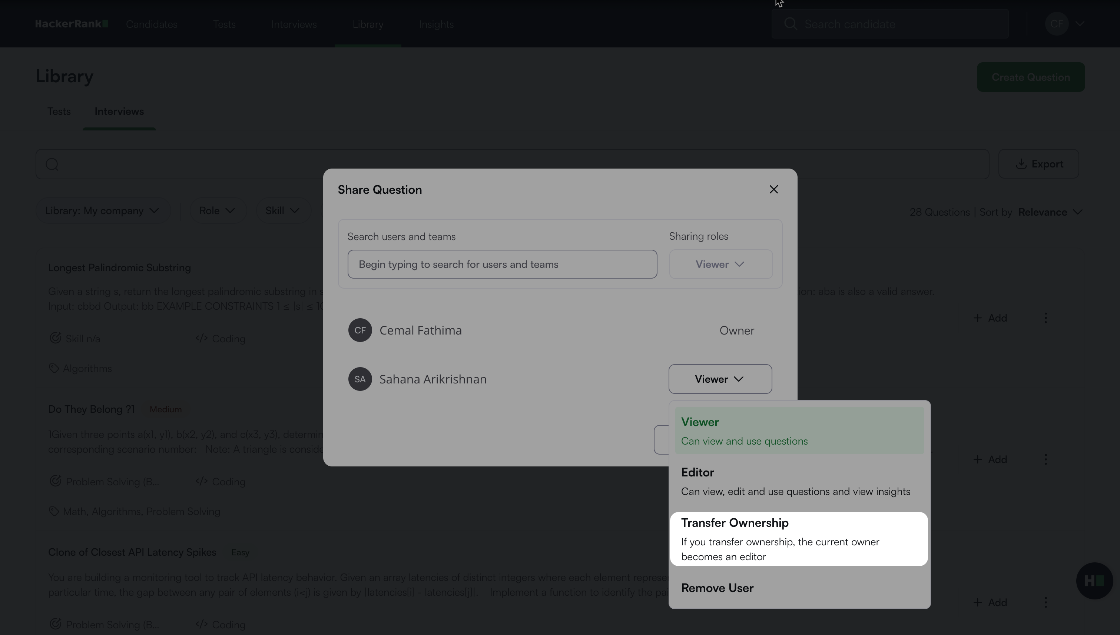Select the Transfer Ownership option
Image resolution: width=1120 pixels, height=635 pixels.
pyautogui.click(x=798, y=539)
